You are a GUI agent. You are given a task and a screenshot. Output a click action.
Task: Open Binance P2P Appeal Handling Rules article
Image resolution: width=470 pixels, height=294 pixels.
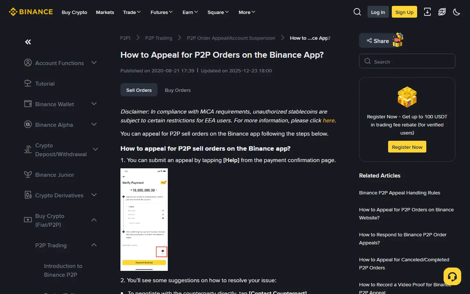[399, 193]
